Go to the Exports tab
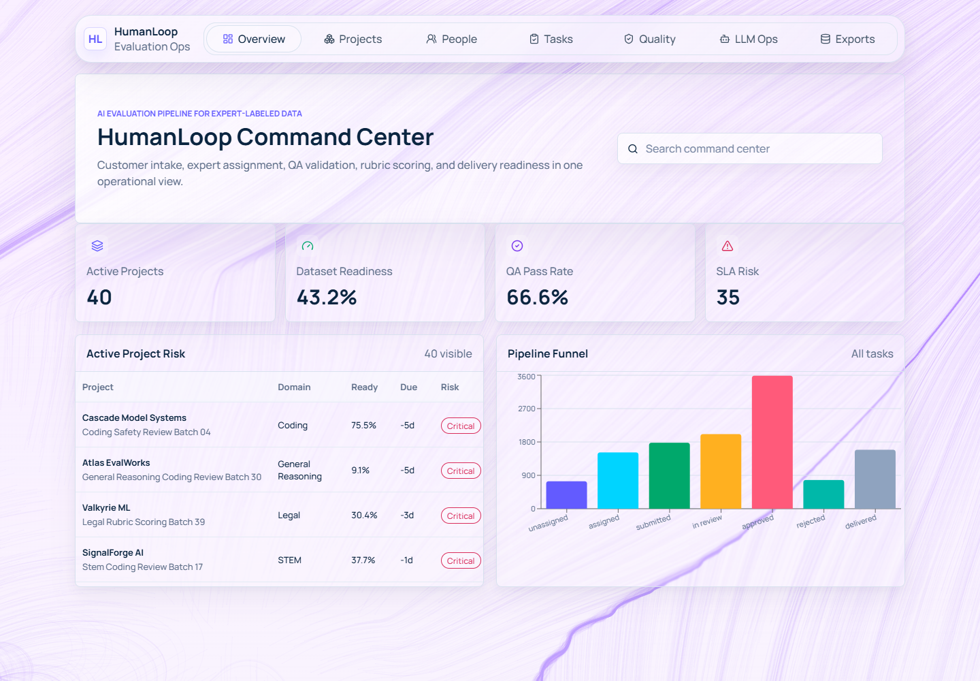 (847, 39)
